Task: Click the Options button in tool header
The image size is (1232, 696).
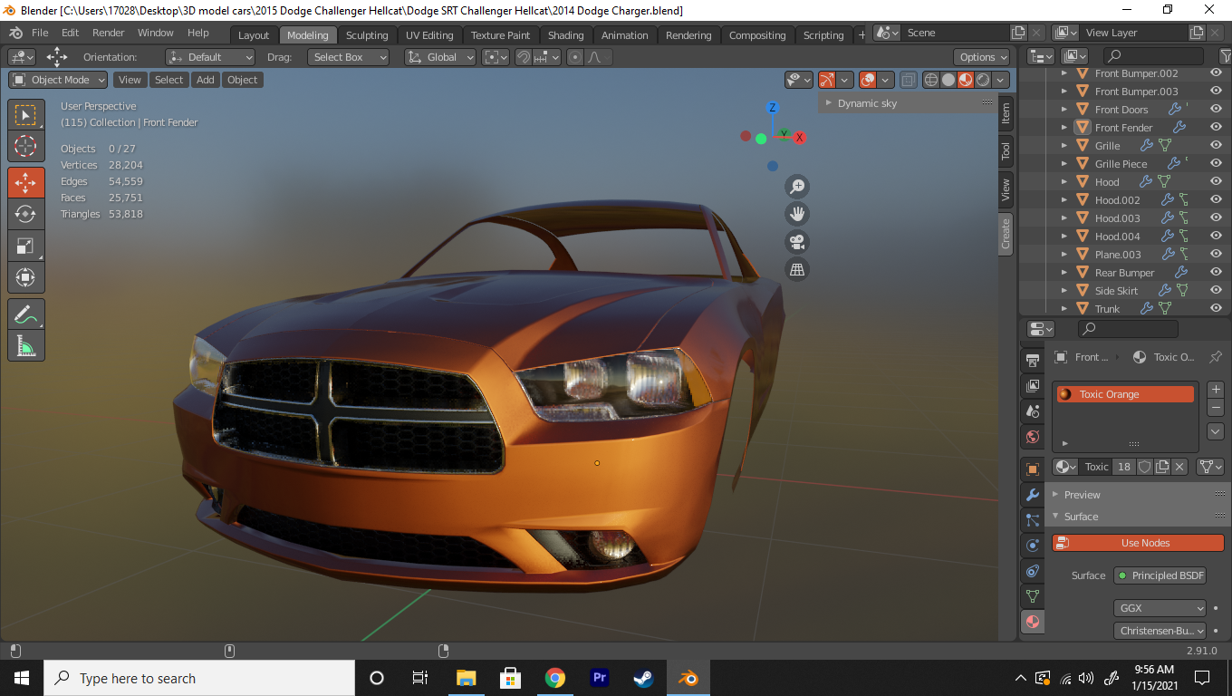Action: tap(983, 57)
